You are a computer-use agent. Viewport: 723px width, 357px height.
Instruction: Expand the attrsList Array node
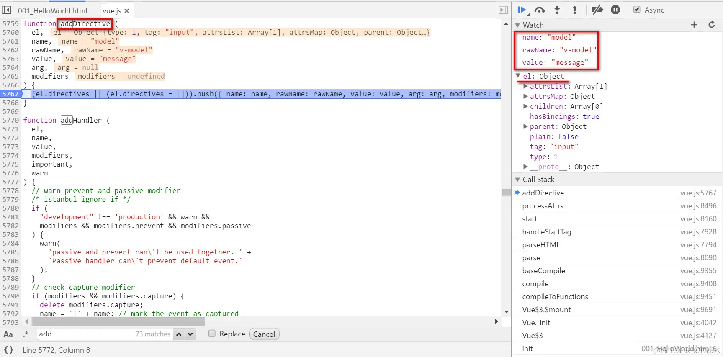[526, 86]
